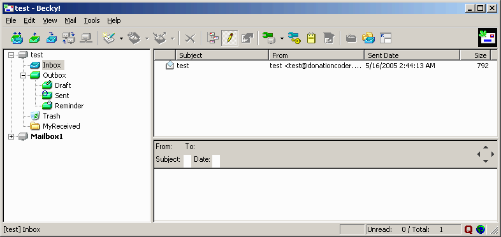Screen dimensions: 501x237
Task: Open the Reminder folder
Action: 69,106
